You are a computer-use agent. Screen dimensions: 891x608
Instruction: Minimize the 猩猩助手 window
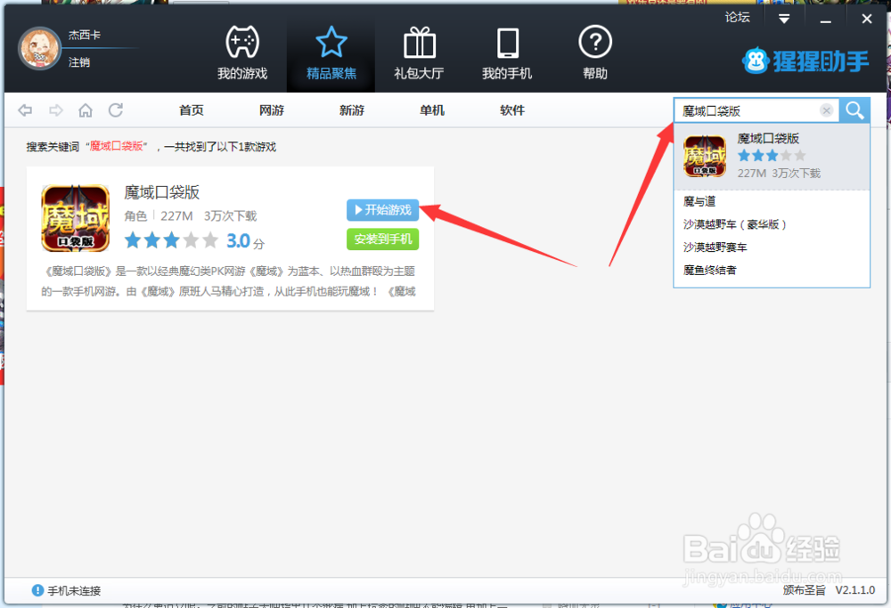(826, 20)
